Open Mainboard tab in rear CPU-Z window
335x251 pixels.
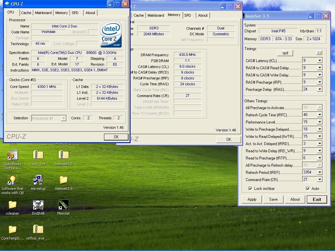[x=156, y=15]
